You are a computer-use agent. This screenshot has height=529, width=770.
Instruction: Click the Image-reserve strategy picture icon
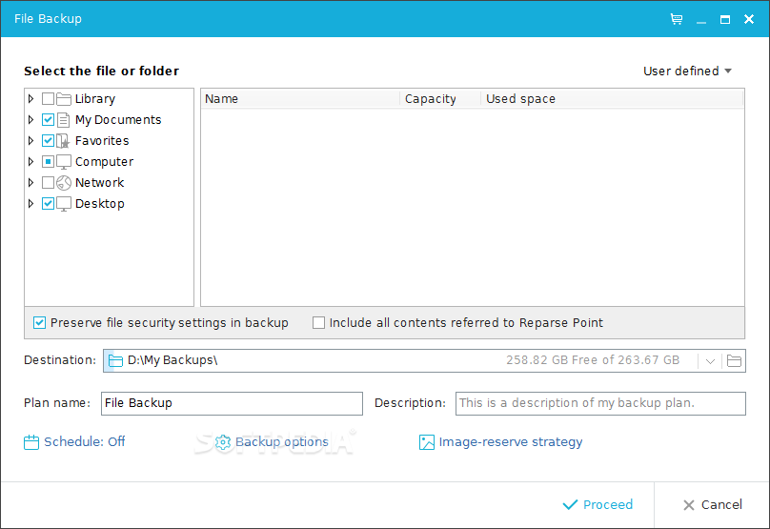426,442
